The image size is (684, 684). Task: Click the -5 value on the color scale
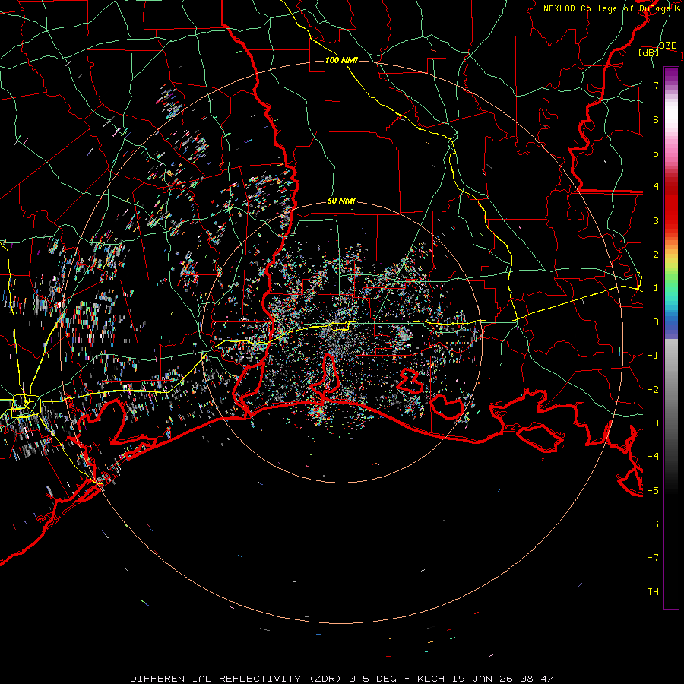point(653,491)
